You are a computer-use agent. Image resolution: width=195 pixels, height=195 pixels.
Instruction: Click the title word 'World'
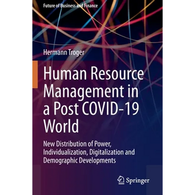[x=61, y=126]
